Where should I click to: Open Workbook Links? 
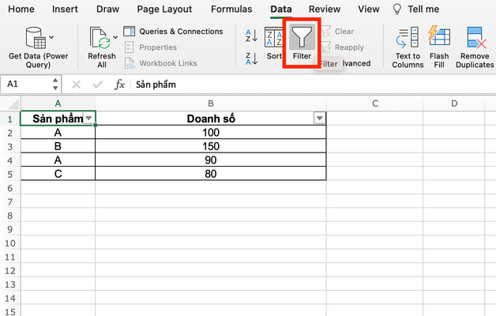(x=160, y=63)
